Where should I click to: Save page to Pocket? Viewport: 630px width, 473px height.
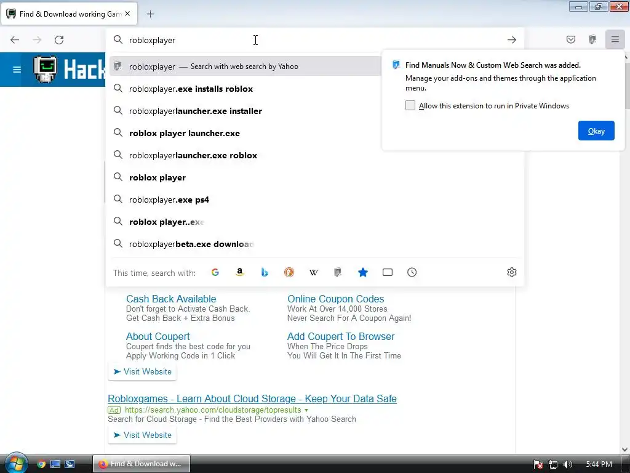[x=570, y=39]
